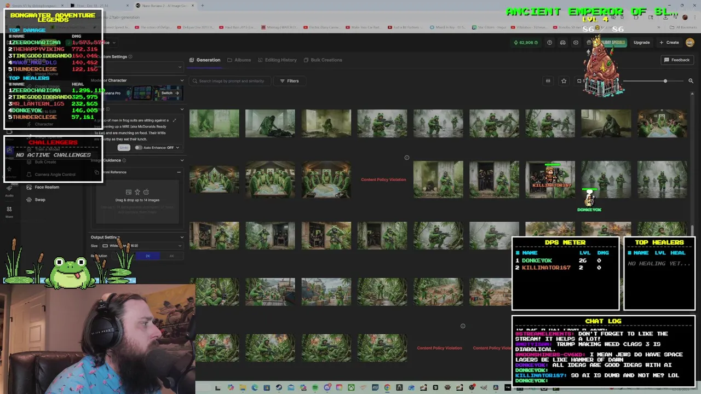Expand the prompt text box icon

point(175,120)
